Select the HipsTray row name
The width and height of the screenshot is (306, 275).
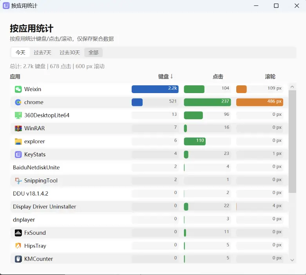[35, 246]
